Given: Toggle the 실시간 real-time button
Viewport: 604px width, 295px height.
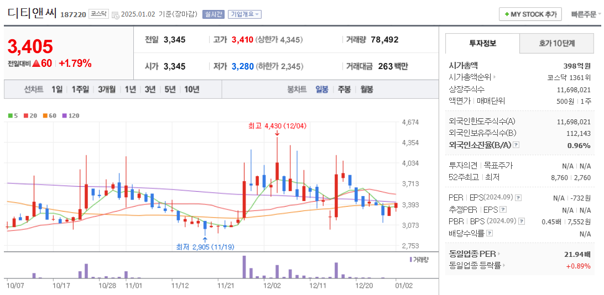Looking at the screenshot, I should 212,14.
